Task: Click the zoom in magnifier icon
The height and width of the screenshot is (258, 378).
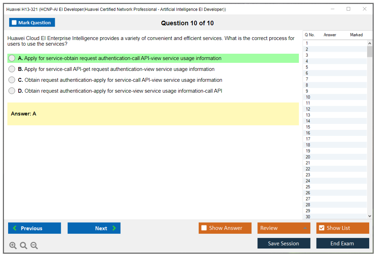Action: (x=13, y=246)
